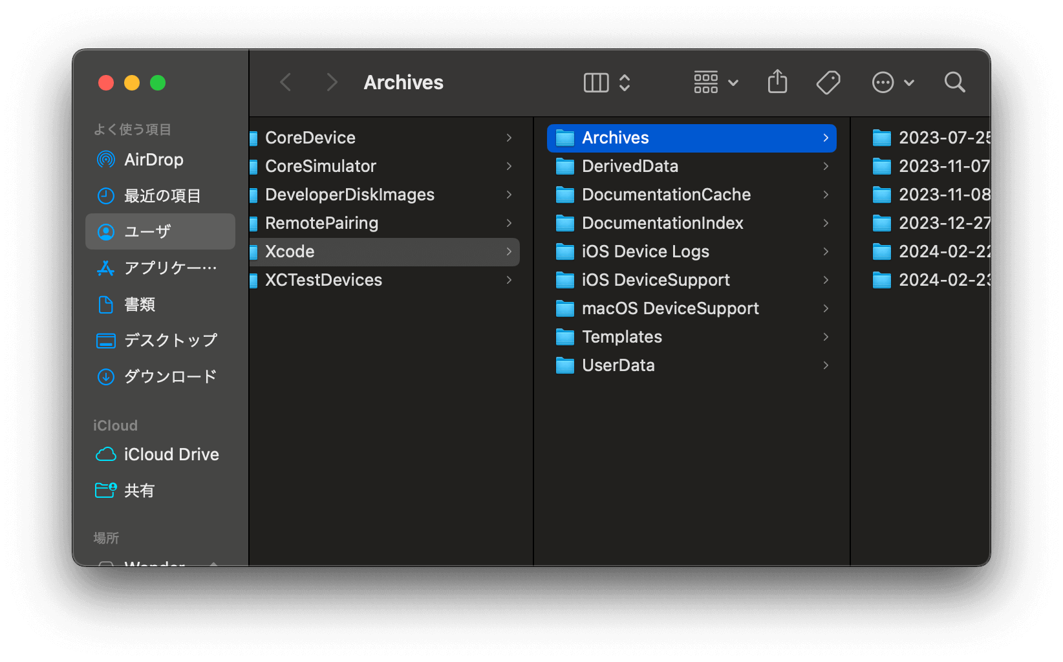This screenshot has width=1063, height=662.
Task: Click the DerivedData folder icon
Action: pyautogui.click(x=565, y=166)
